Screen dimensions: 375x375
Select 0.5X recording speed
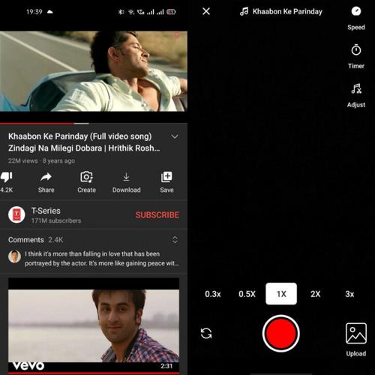[247, 294]
